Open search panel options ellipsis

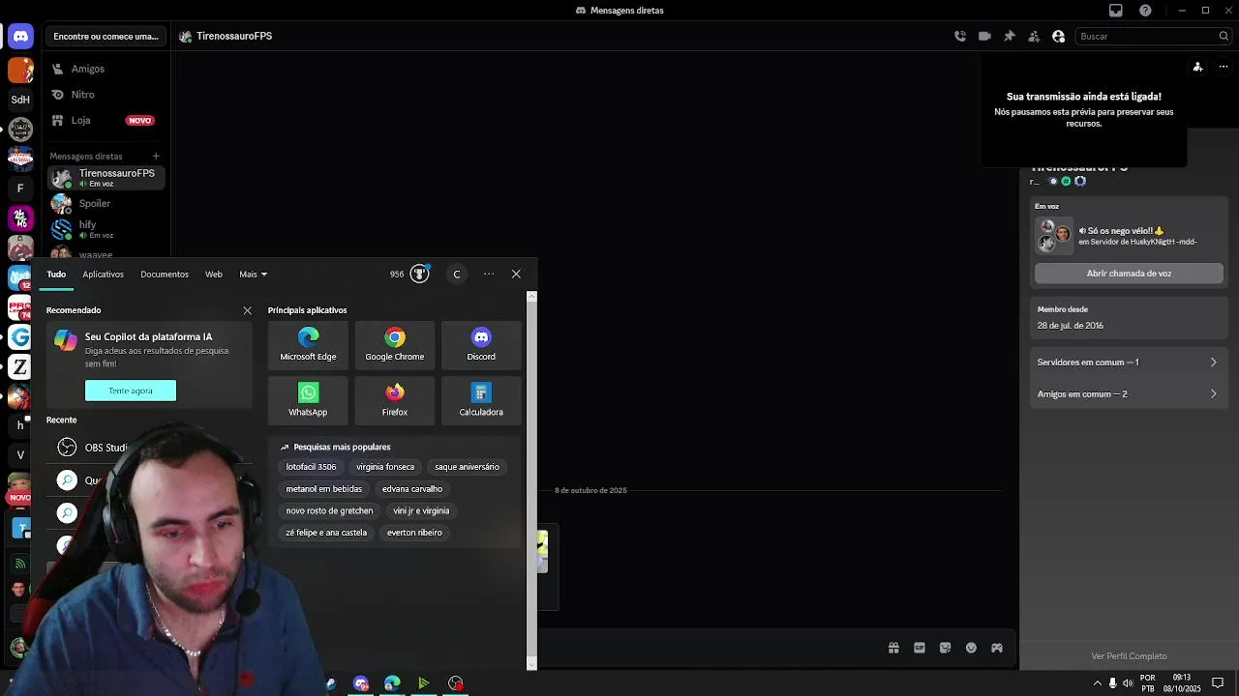point(489,274)
